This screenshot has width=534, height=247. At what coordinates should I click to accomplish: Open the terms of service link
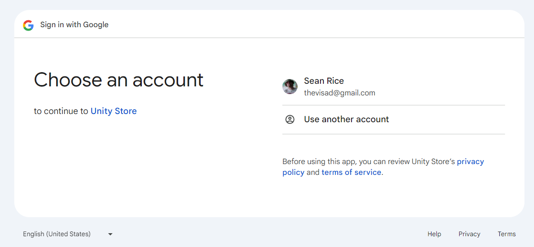(352, 172)
